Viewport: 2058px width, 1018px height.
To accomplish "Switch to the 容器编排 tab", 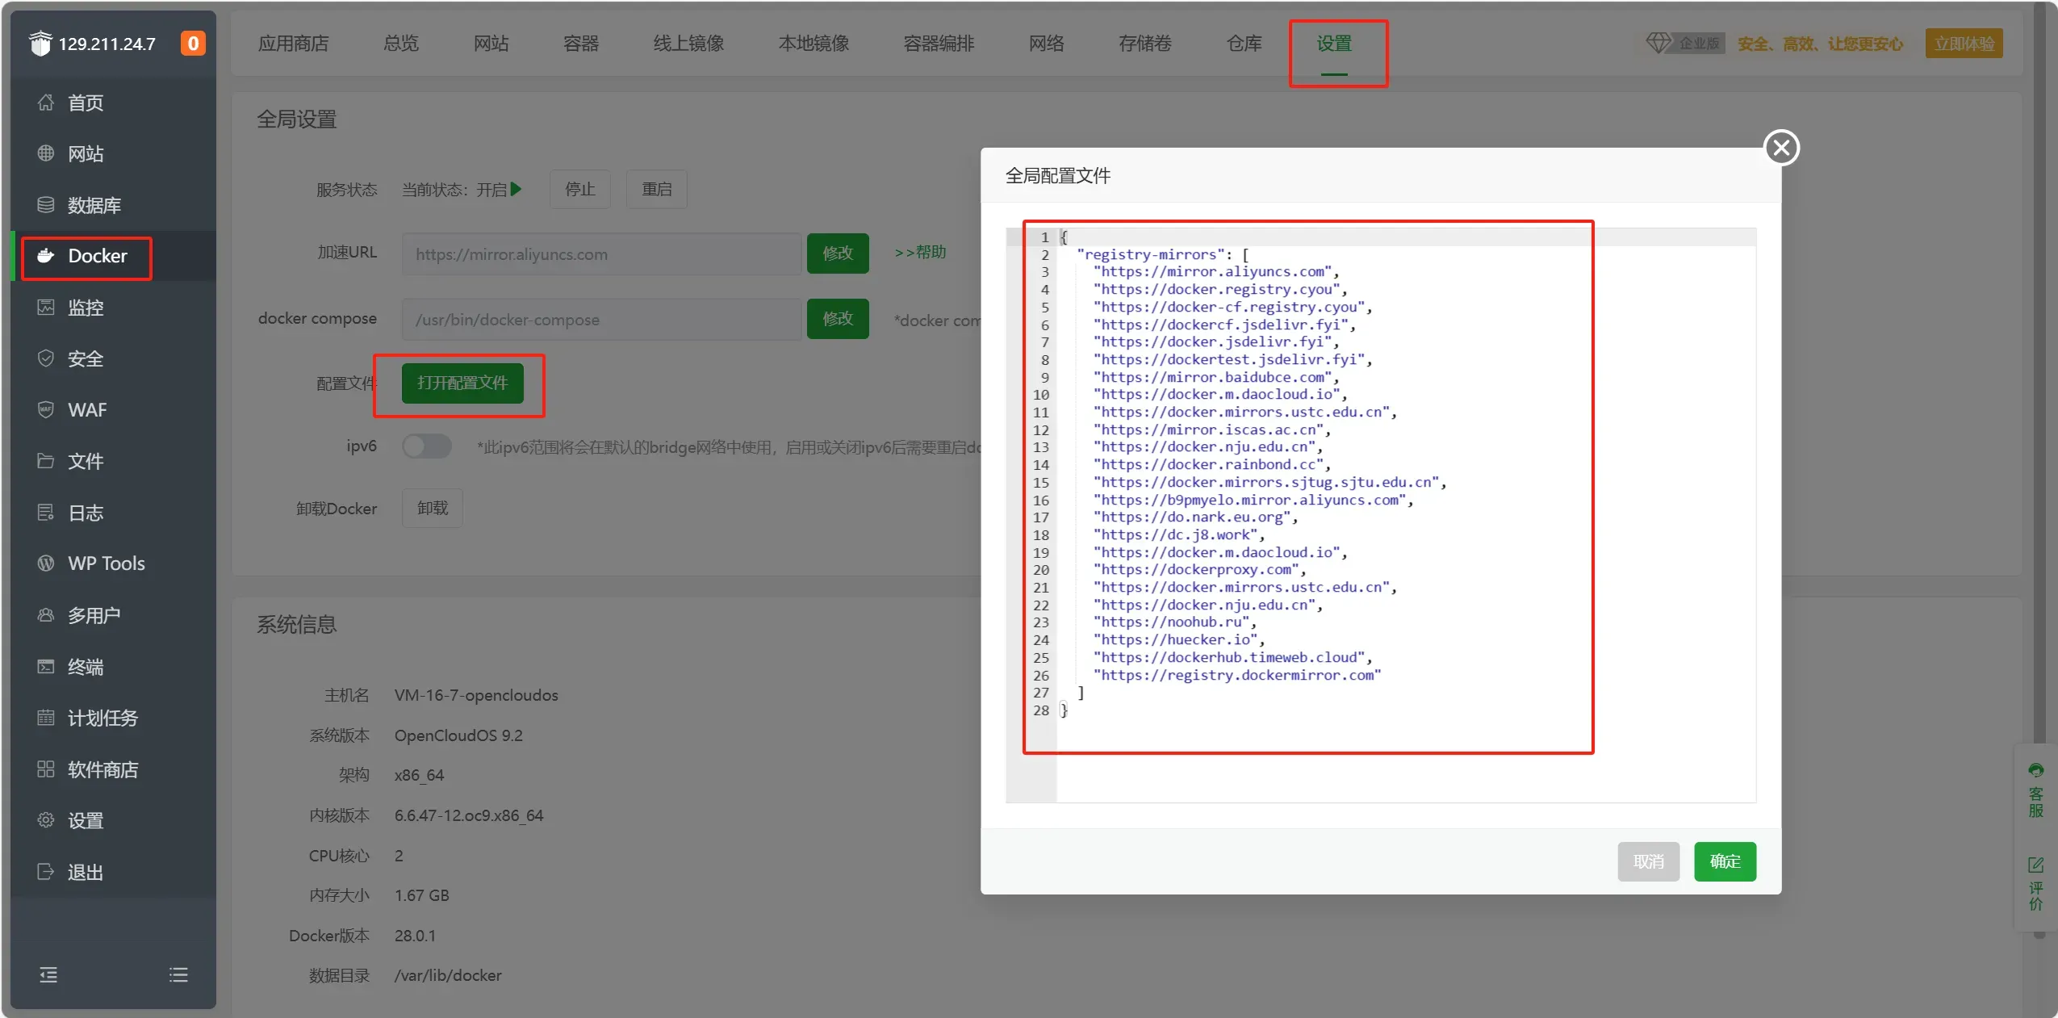I will pyautogui.click(x=939, y=44).
